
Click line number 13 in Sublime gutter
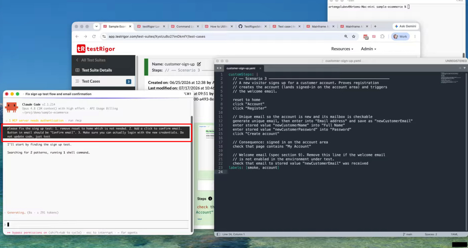click(220, 125)
